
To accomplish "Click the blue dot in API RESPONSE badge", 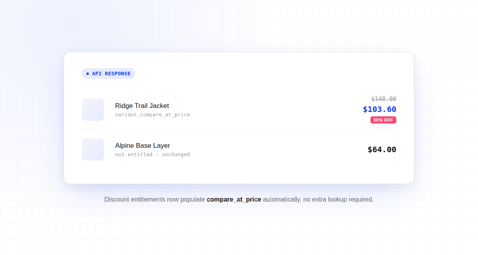I will [x=88, y=74].
